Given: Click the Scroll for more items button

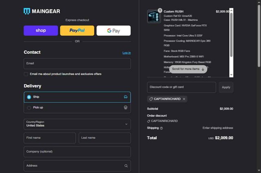Looking at the screenshot, I should click(188, 69).
